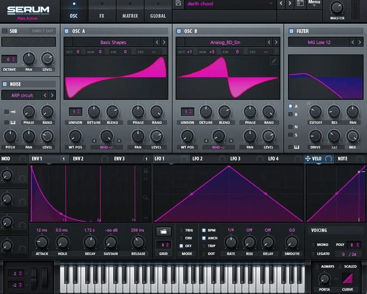Click the envelope lock icon

pos(146,171)
